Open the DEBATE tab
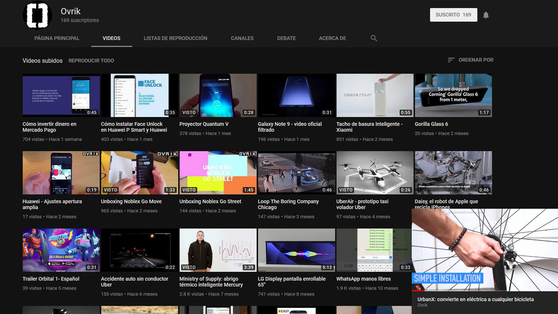Viewport: 558px width, 314px height. pyautogui.click(x=286, y=38)
